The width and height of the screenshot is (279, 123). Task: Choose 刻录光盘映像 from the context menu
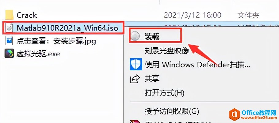pyautogui.click(x=166, y=51)
